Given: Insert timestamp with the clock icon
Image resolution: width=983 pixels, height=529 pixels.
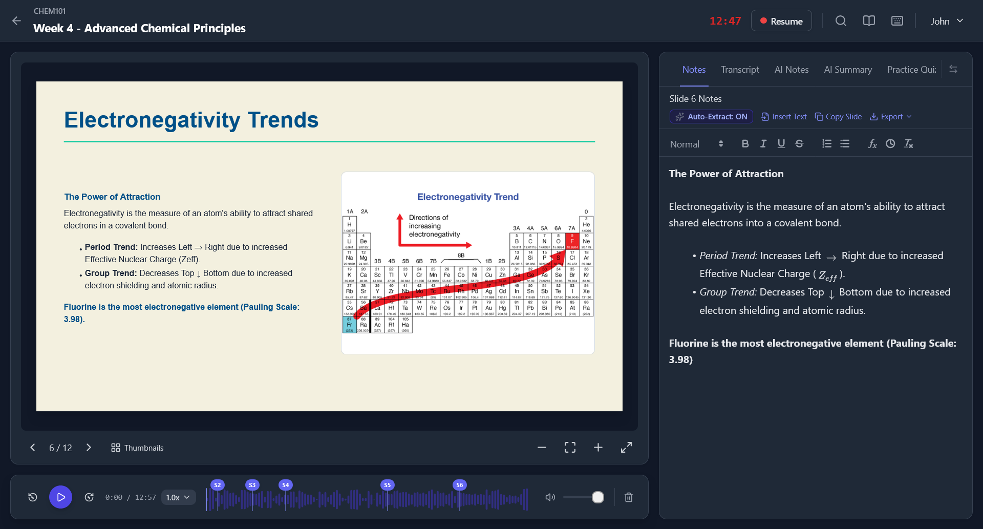Looking at the screenshot, I should [890, 144].
